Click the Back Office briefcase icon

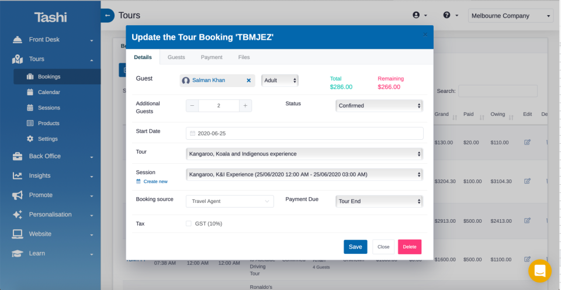point(17,157)
